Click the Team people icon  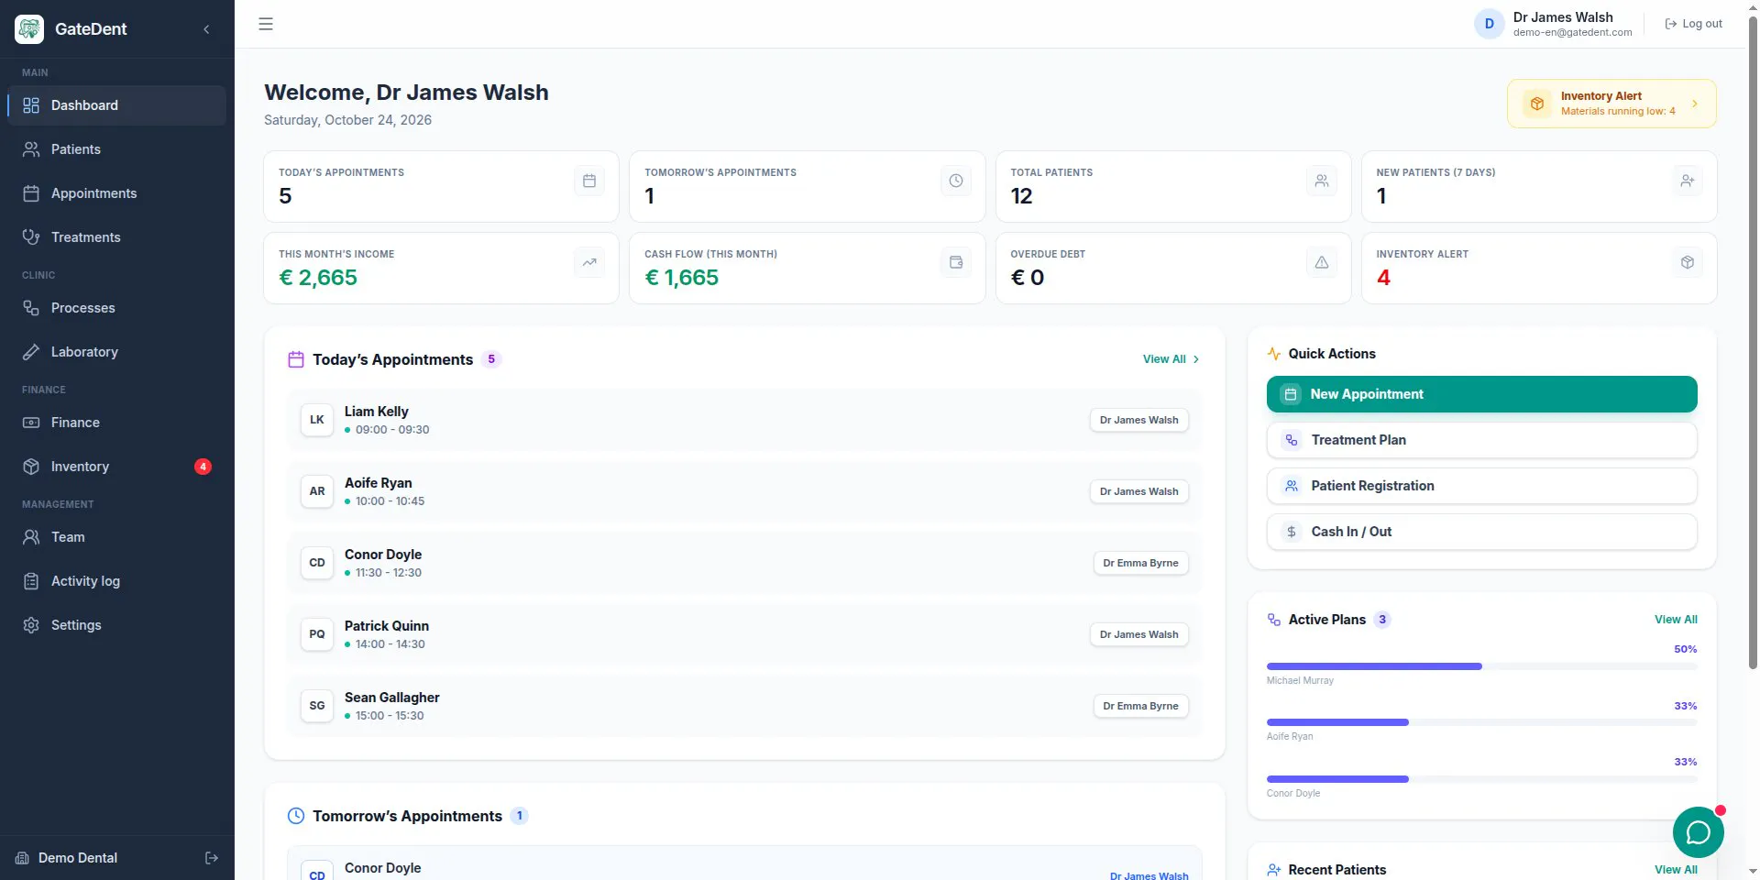31,537
